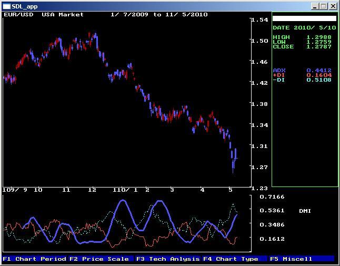Click the white input bar above DATE
Screen dimensions: 340x266
click(x=304, y=18)
